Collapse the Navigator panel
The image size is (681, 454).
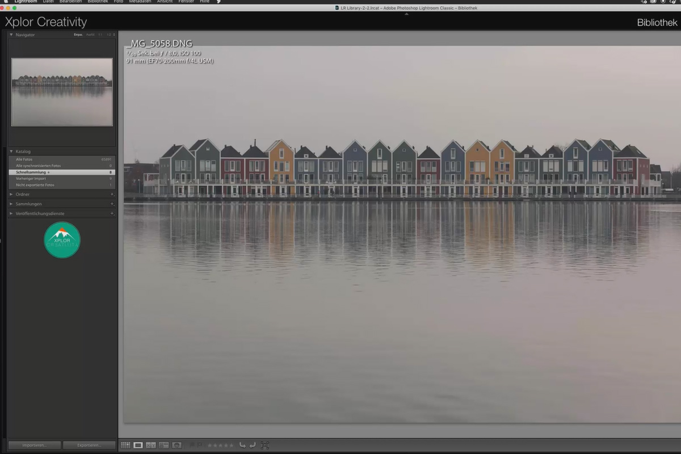pos(11,35)
